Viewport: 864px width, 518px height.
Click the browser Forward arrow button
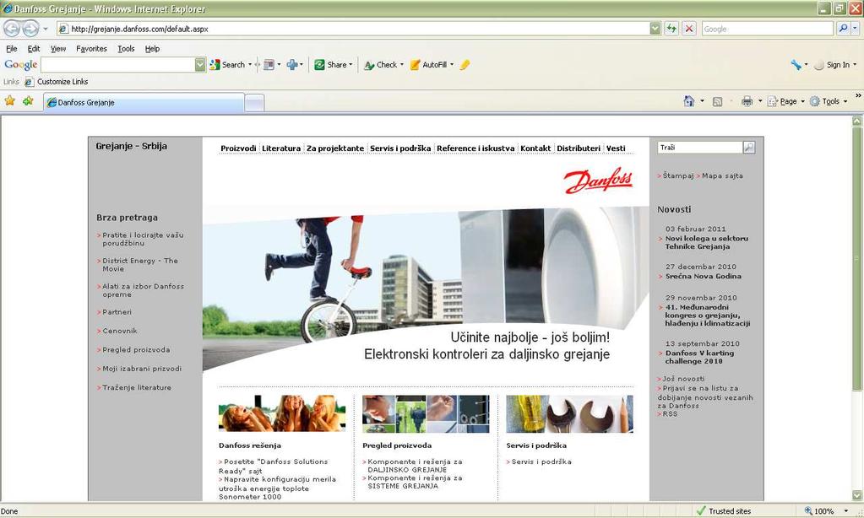point(30,28)
